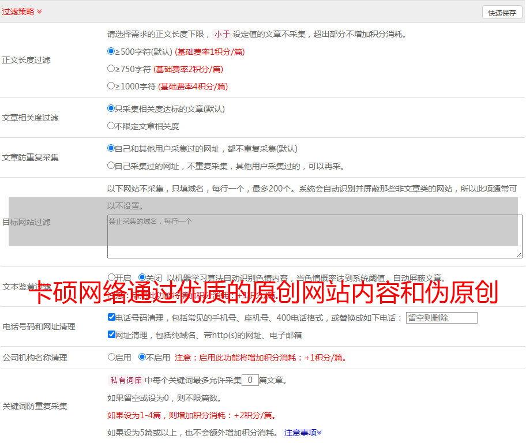Select 自己和其他用户采集过的网址 no-repeat option
The height and width of the screenshot is (443, 526).
click(111, 148)
